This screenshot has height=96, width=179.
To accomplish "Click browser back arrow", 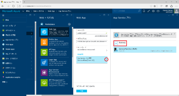I will pyautogui.click(x=3, y=6).
